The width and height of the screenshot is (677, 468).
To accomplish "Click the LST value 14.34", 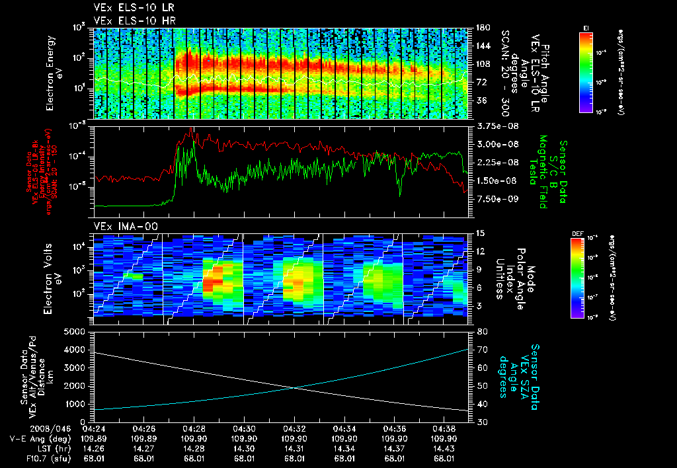I will [344, 449].
